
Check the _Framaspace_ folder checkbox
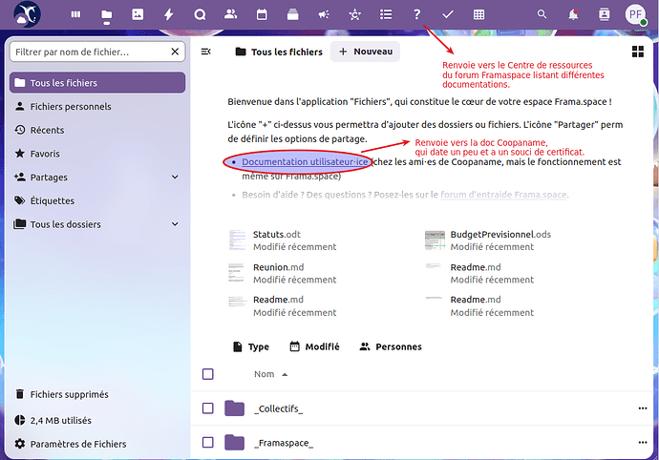[208, 443]
